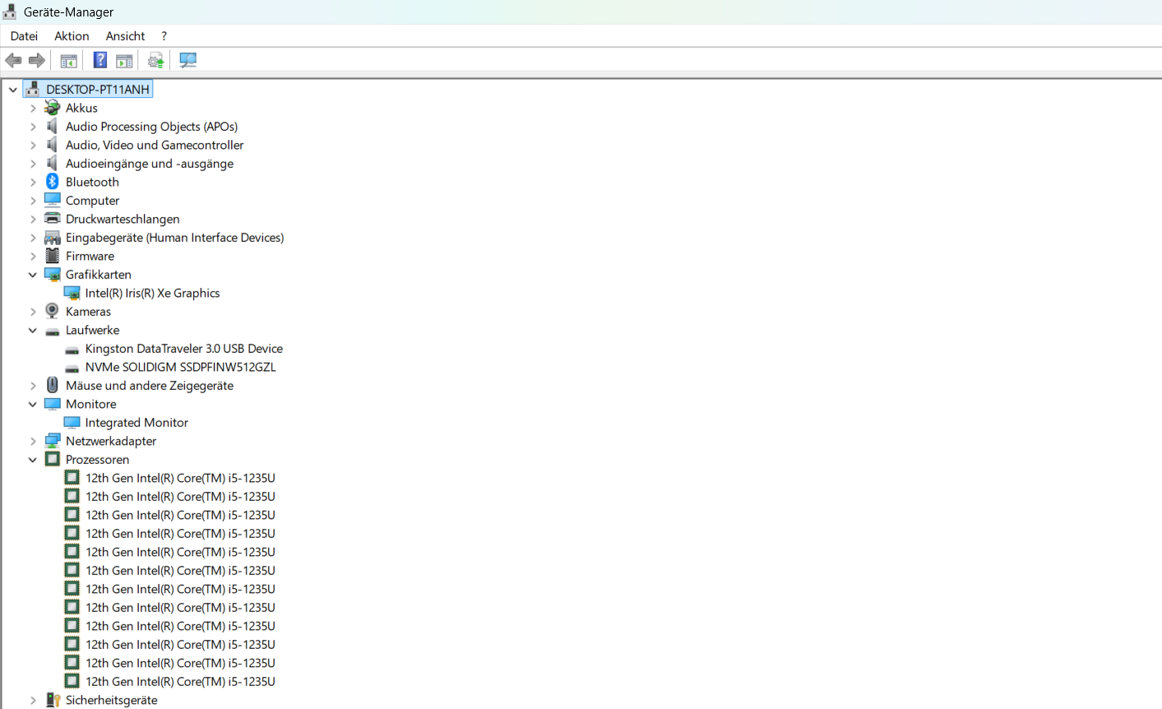1162x709 pixels.
Task: Expand Eingabegeräte (Human Interface Devices)
Action: [33, 238]
